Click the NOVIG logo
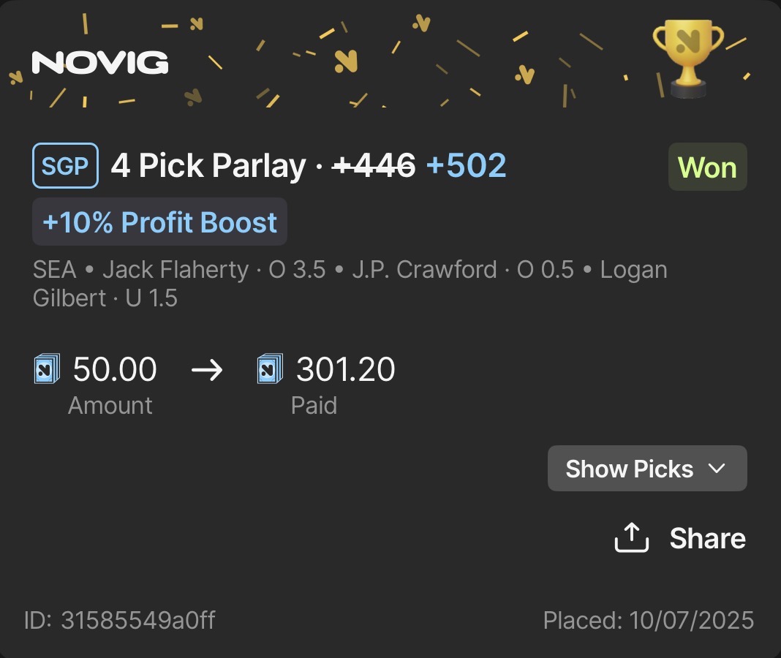This screenshot has height=658, width=781. click(100, 63)
